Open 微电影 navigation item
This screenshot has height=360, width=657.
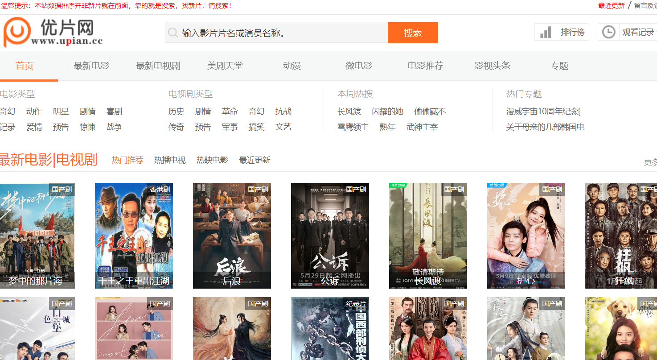click(x=359, y=66)
